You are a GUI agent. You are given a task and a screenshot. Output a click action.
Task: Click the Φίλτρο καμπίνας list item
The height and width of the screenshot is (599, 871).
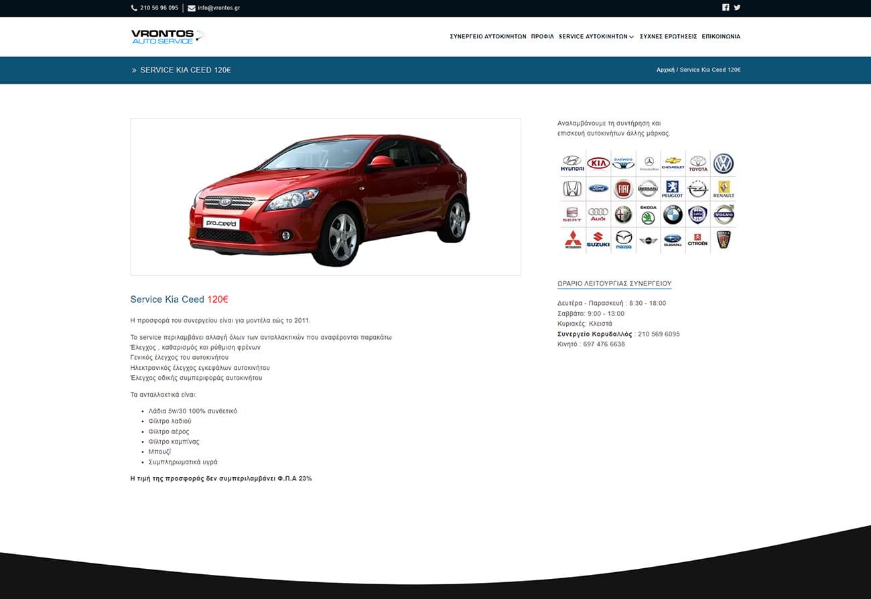[x=174, y=442]
